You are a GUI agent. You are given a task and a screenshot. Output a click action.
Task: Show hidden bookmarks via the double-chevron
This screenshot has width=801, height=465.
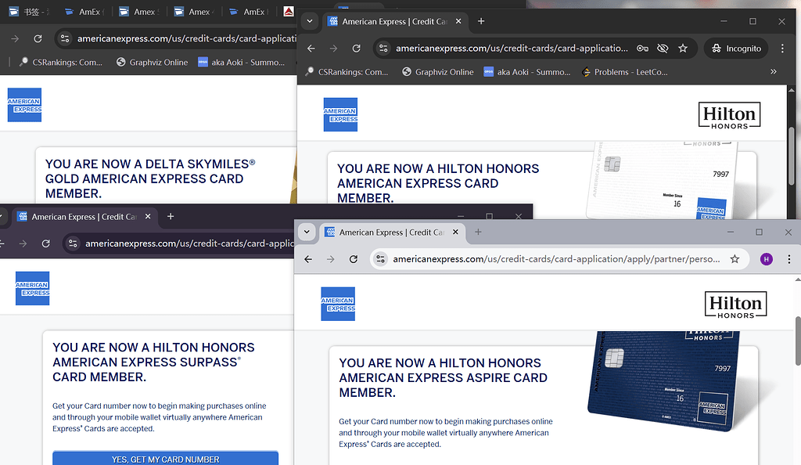774,72
